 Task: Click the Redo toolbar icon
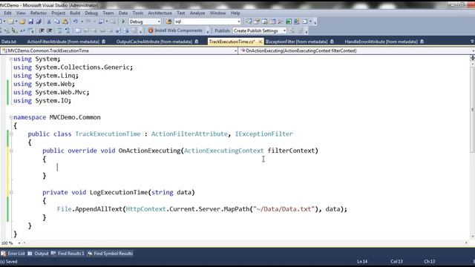coord(88,22)
